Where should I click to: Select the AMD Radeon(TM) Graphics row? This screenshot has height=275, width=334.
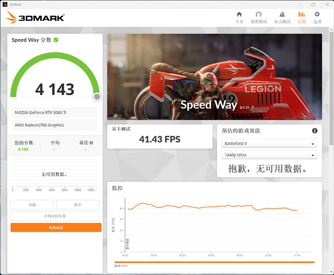pyautogui.click(x=55, y=125)
